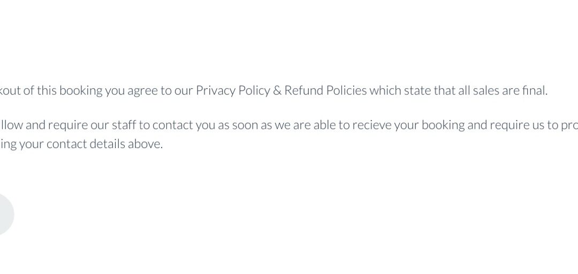578x274 pixels.
Task: Click the cut-off word "ing" on third line
Action: pyautogui.click(x=8, y=144)
